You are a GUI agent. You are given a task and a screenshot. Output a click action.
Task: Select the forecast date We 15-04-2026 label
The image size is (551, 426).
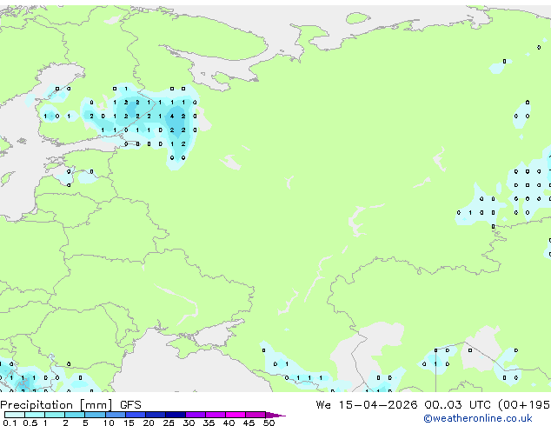[x=367, y=405]
